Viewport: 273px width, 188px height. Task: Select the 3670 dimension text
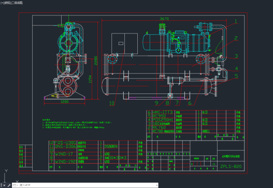coord(164,19)
